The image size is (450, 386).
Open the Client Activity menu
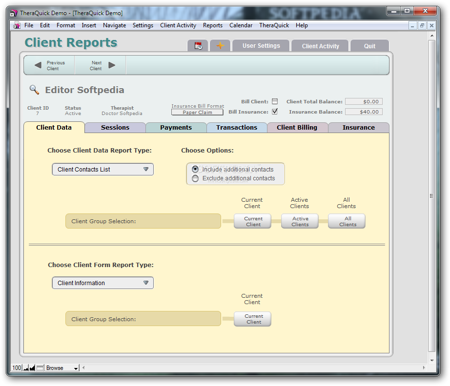coord(178,25)
